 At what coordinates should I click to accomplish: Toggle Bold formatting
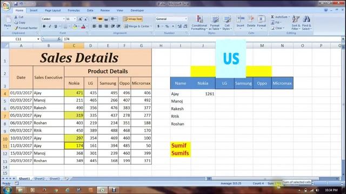(x=44, y=26)
